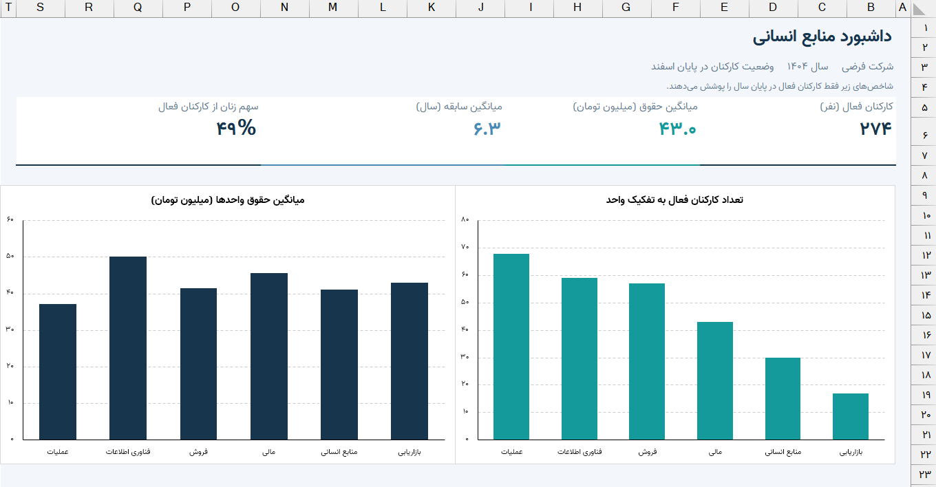Click the منابع انسانی axis label in salary chart
This screenshot has height=487, width=936.
339,452
